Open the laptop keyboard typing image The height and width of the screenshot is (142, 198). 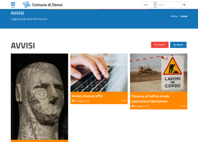[x=99, y=72]
